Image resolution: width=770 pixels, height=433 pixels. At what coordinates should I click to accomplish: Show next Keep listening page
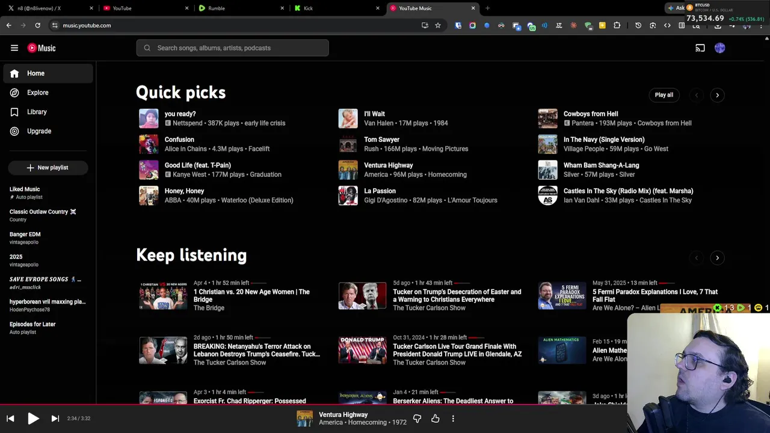[717, 258]
